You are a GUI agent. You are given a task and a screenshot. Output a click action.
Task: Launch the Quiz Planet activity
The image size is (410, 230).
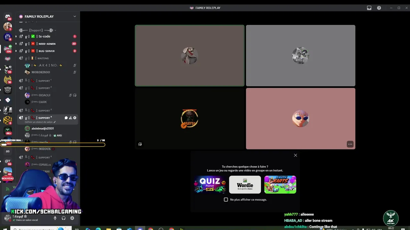[x=210, y=185]
